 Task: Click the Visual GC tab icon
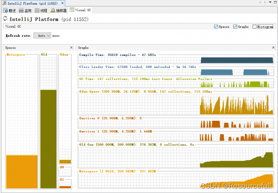point(71,10)
